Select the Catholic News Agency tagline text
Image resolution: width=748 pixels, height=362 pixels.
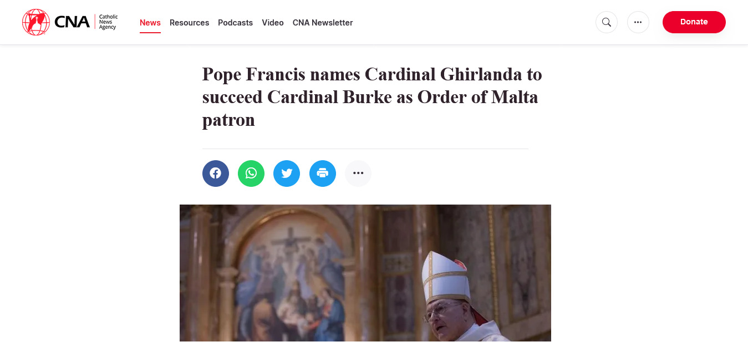[x=108, y=22]
